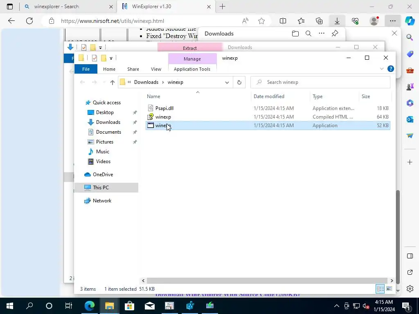
Task: Sort by Name column header
Action: (x=153, y=96)
